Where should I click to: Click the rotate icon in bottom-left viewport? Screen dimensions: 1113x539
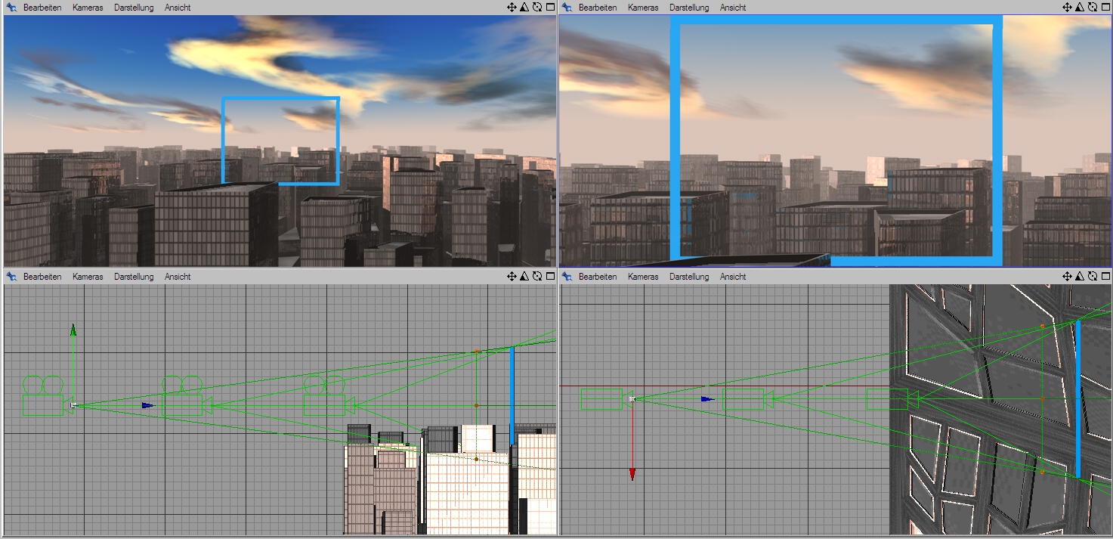point(536,277)
